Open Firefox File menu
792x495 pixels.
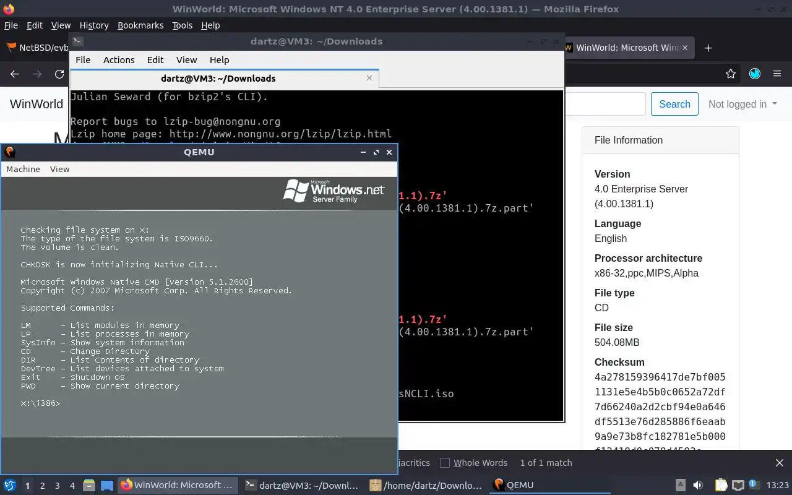[11, 25]
